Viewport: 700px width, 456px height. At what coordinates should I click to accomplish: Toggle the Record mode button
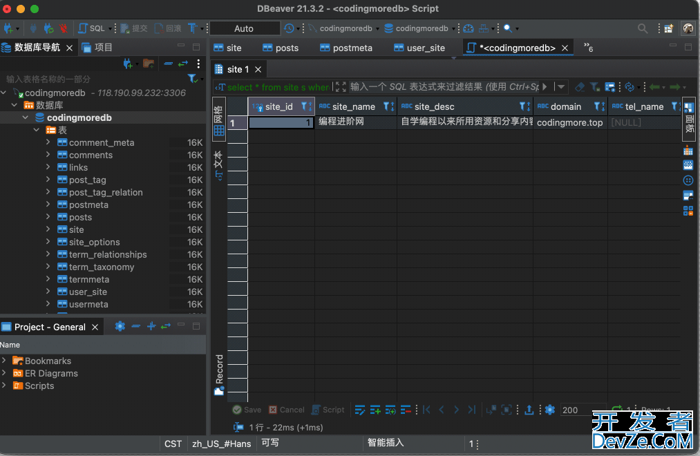(x=219, y=374)
